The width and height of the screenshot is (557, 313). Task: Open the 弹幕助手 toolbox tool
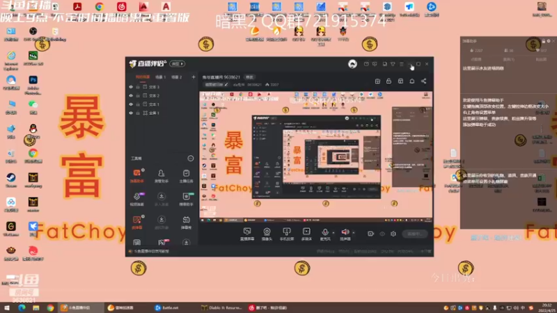(136, 176)
